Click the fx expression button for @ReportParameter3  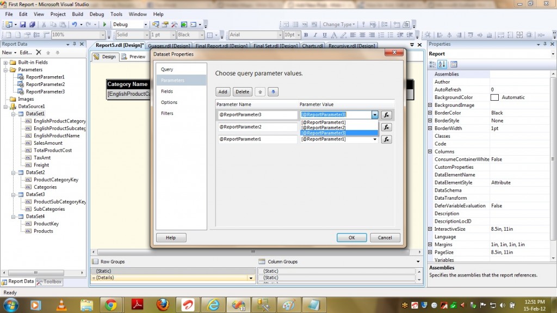(x=386, y=115)
